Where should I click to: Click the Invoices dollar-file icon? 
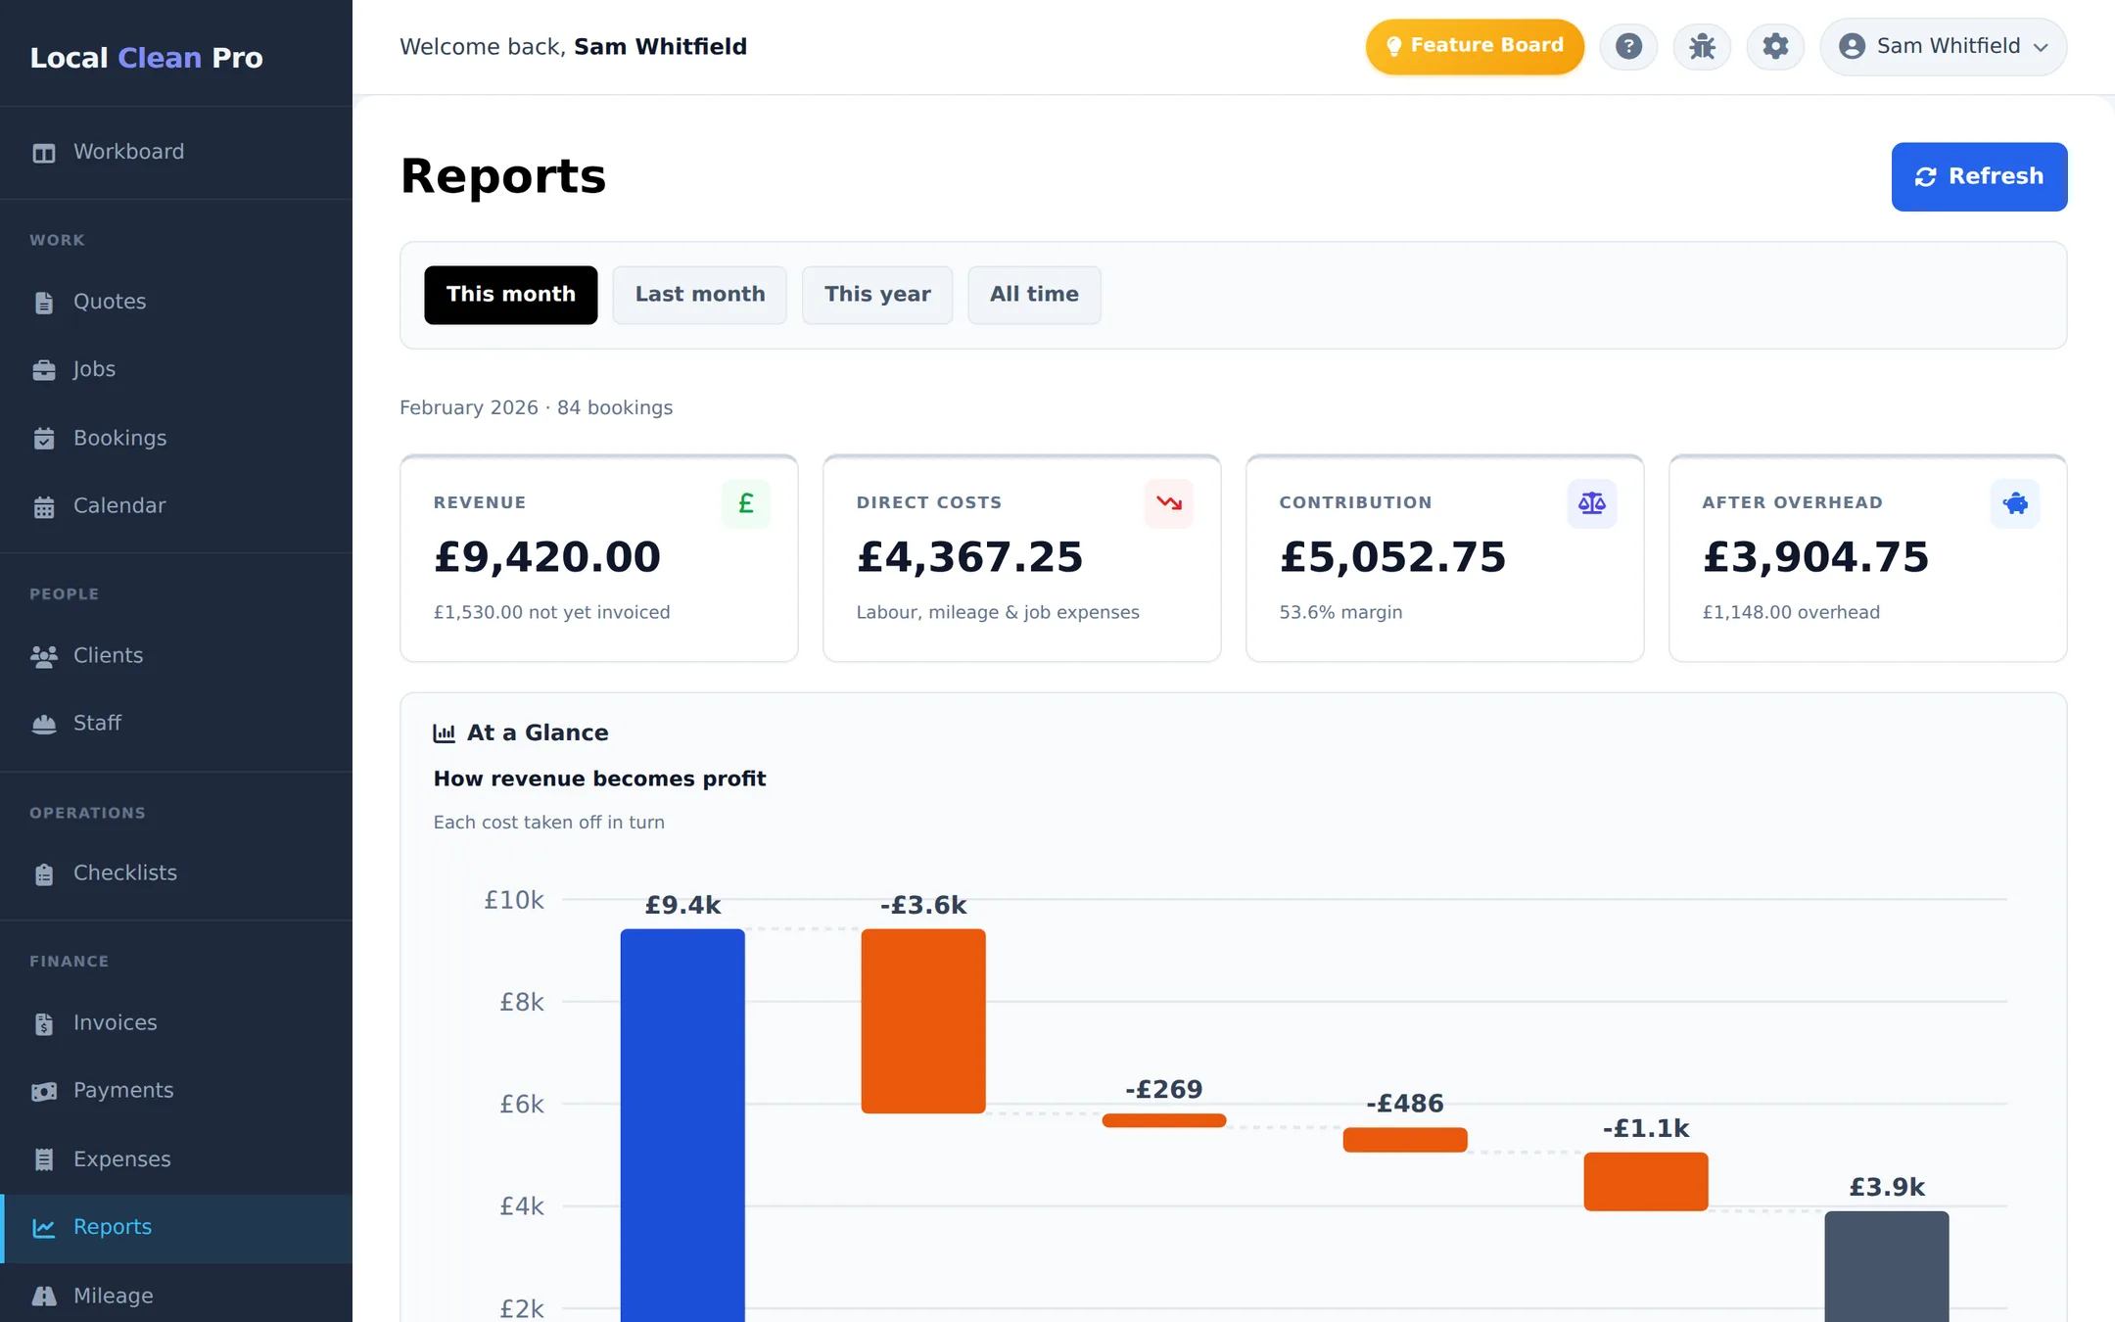tap(44, 1023)
